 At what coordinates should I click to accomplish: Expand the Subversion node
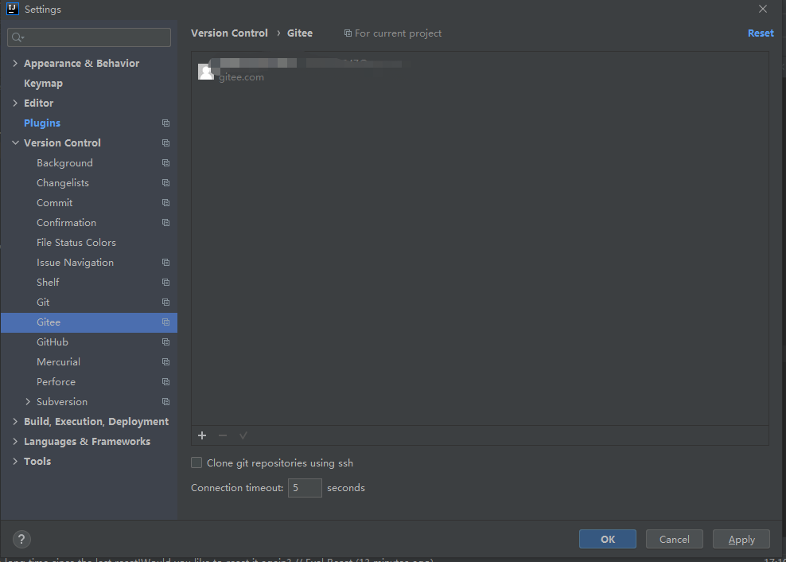28,402
